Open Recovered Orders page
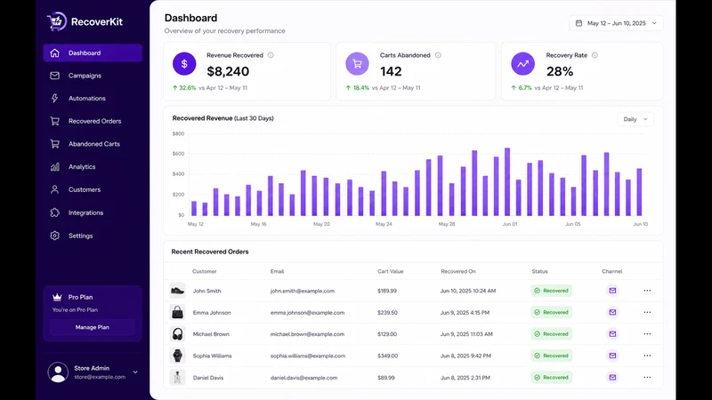Screen dimensions: 712x400 93,121
